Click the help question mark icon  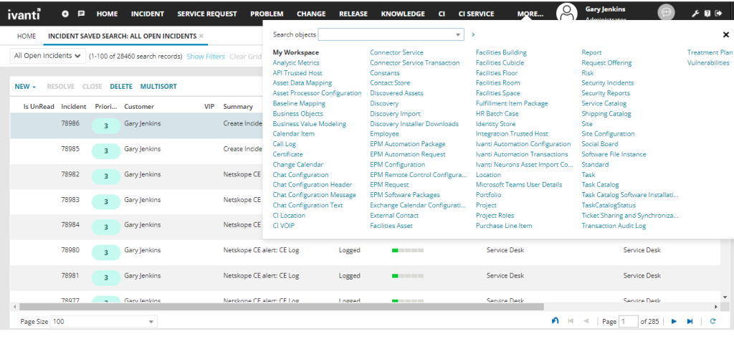707,14
